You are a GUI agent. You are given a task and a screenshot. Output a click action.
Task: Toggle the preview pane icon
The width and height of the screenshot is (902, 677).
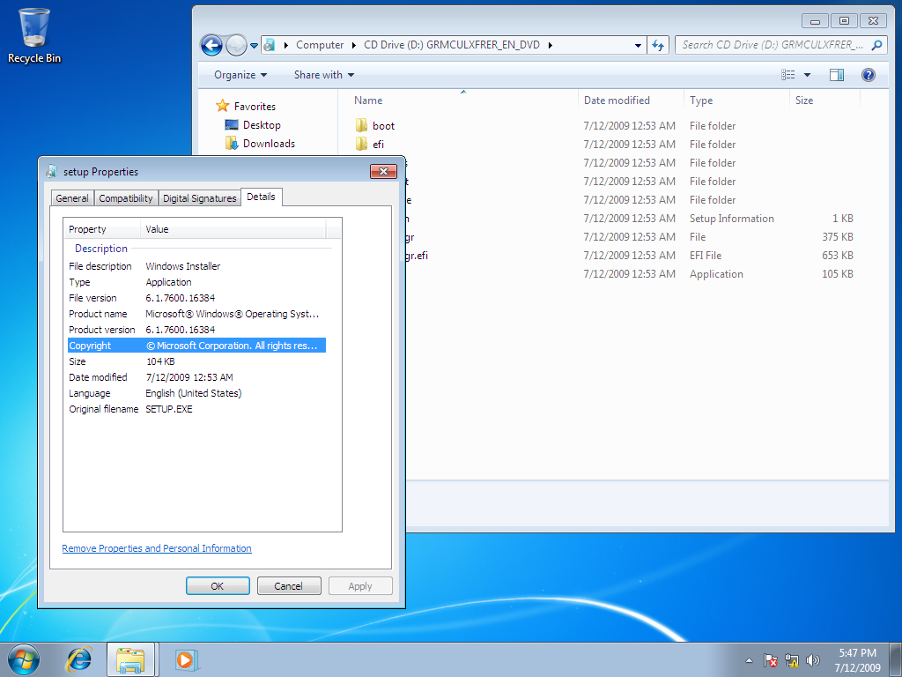click(836, 75)
